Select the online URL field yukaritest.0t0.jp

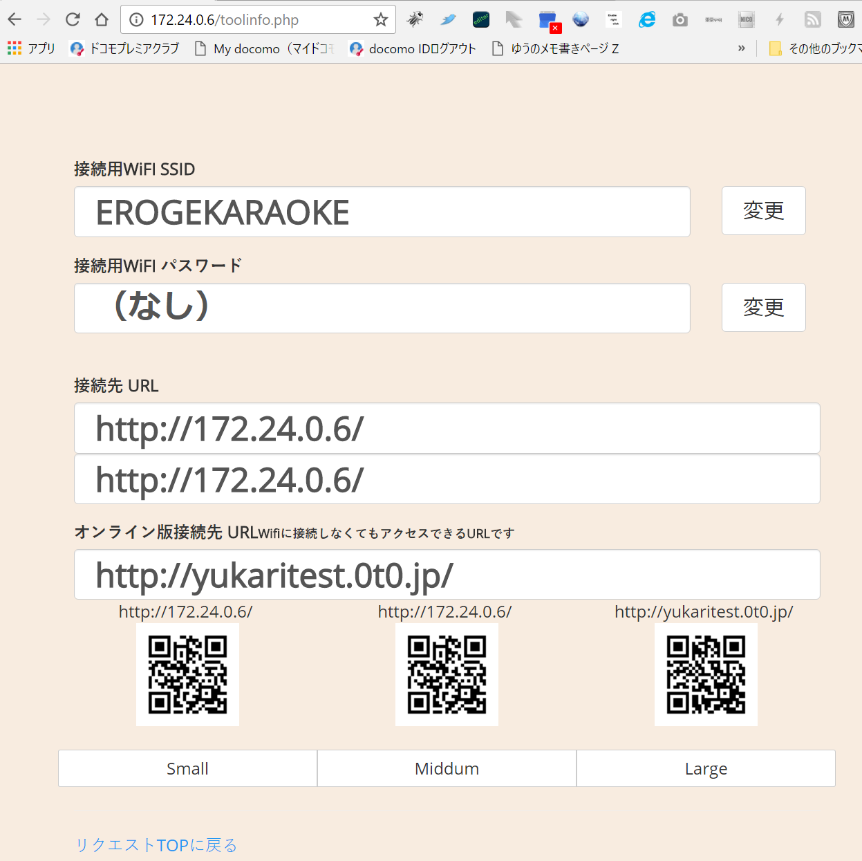coord(447,575)
